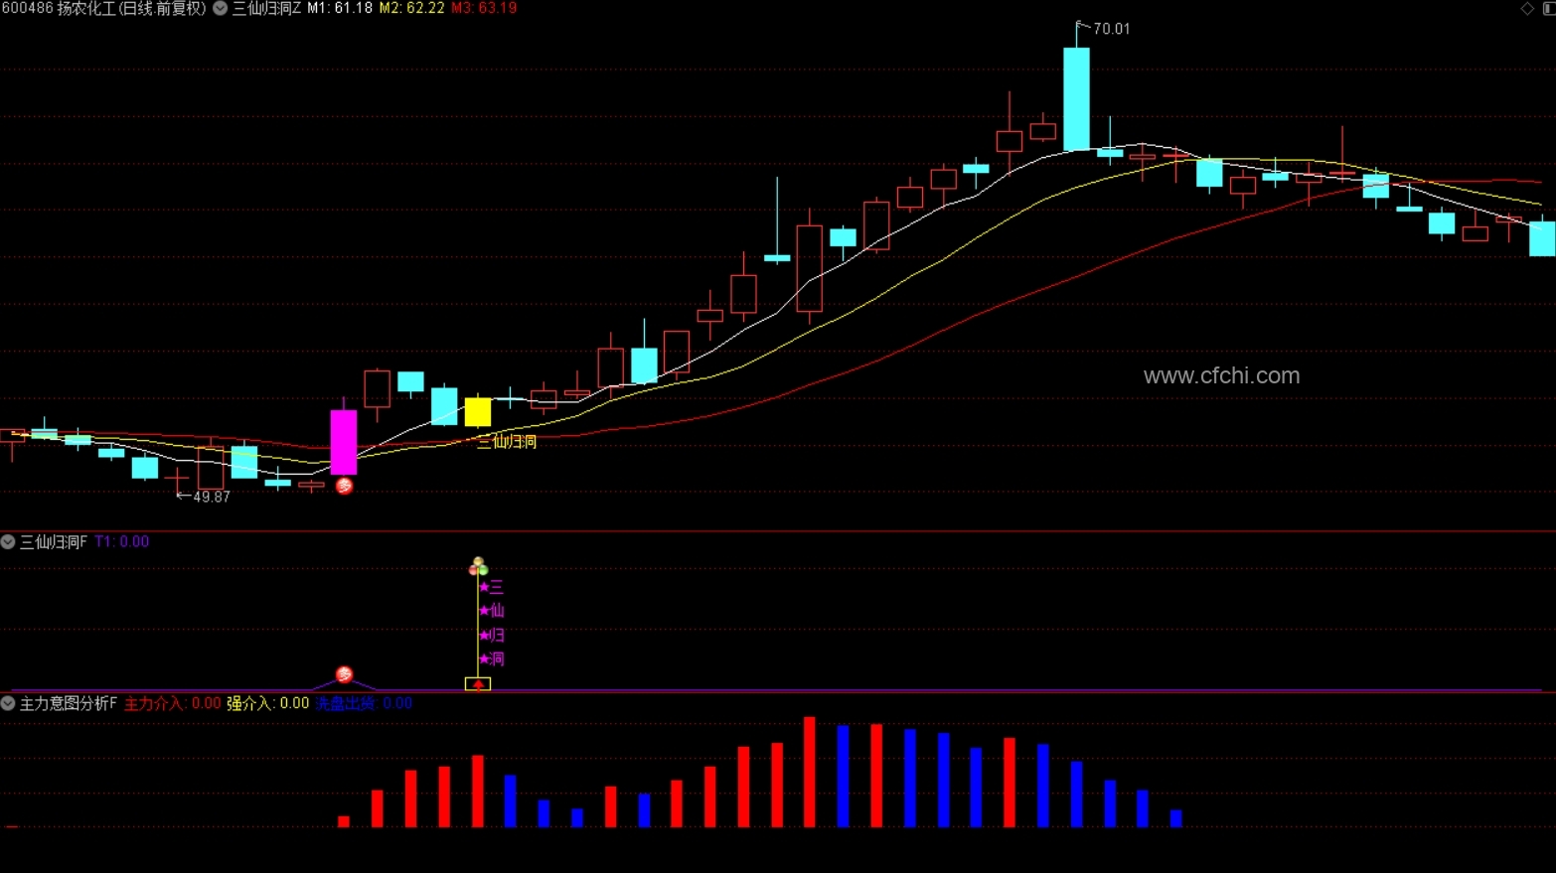Click the diamond icon at top right

(1527, 8)
